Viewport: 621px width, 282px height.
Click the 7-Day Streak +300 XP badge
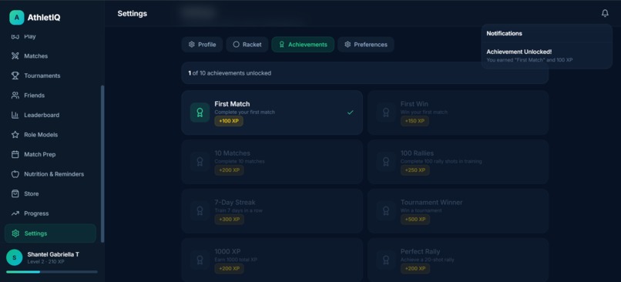pos(230,220)
